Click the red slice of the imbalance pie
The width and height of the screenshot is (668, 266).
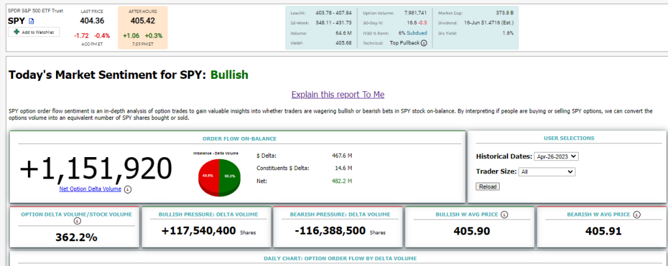(209, 176)
